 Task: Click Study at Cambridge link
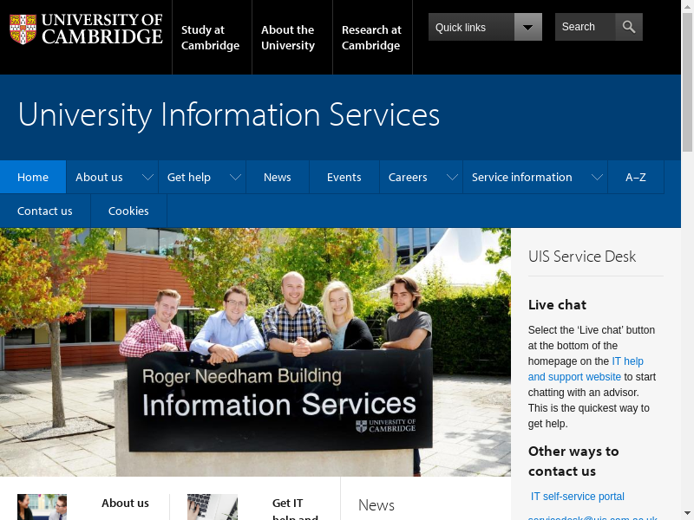click(x=210, y=37)
